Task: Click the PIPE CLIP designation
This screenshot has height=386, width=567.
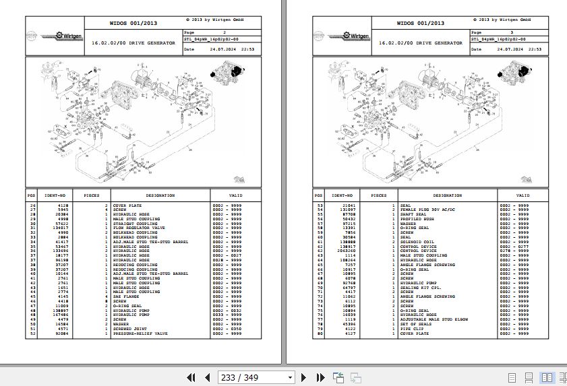Action: pos(412,329)
